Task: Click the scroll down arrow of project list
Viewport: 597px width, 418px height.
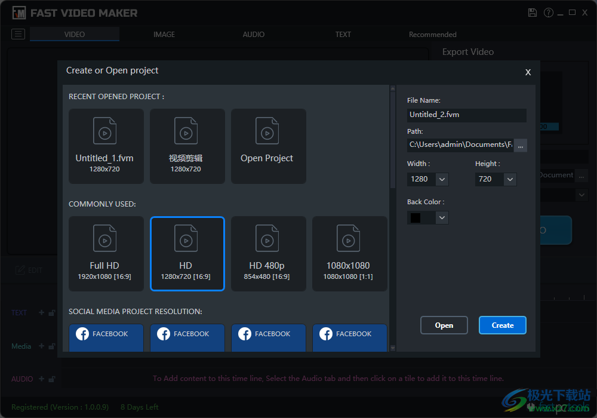Action: 393,348
